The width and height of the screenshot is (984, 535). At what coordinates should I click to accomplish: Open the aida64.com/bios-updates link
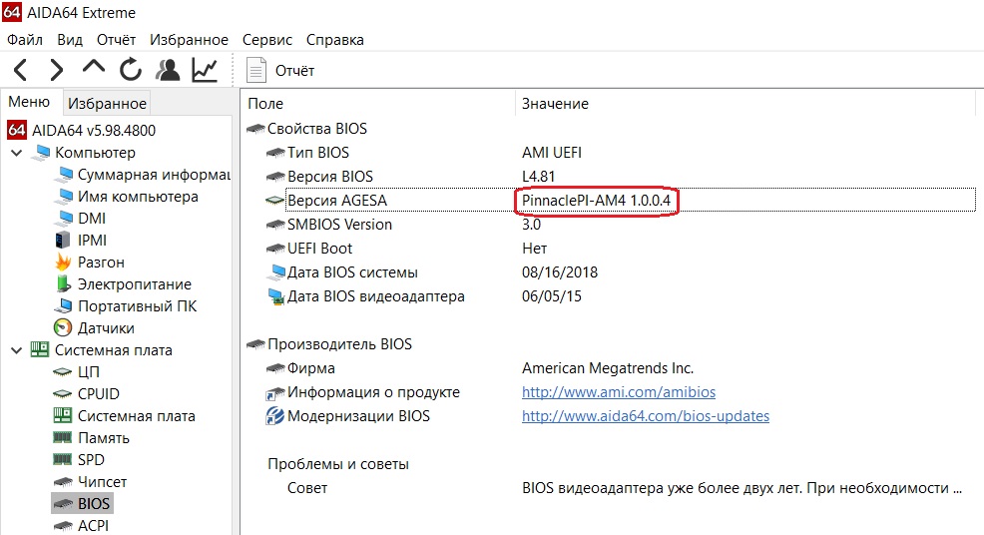(x=645, y=415)
